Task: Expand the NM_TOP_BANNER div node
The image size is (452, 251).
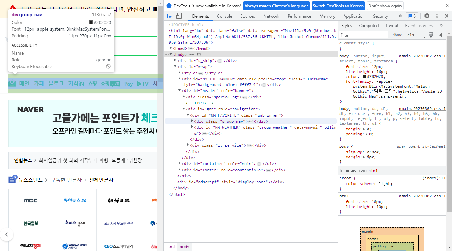Action: pos(179,79)
